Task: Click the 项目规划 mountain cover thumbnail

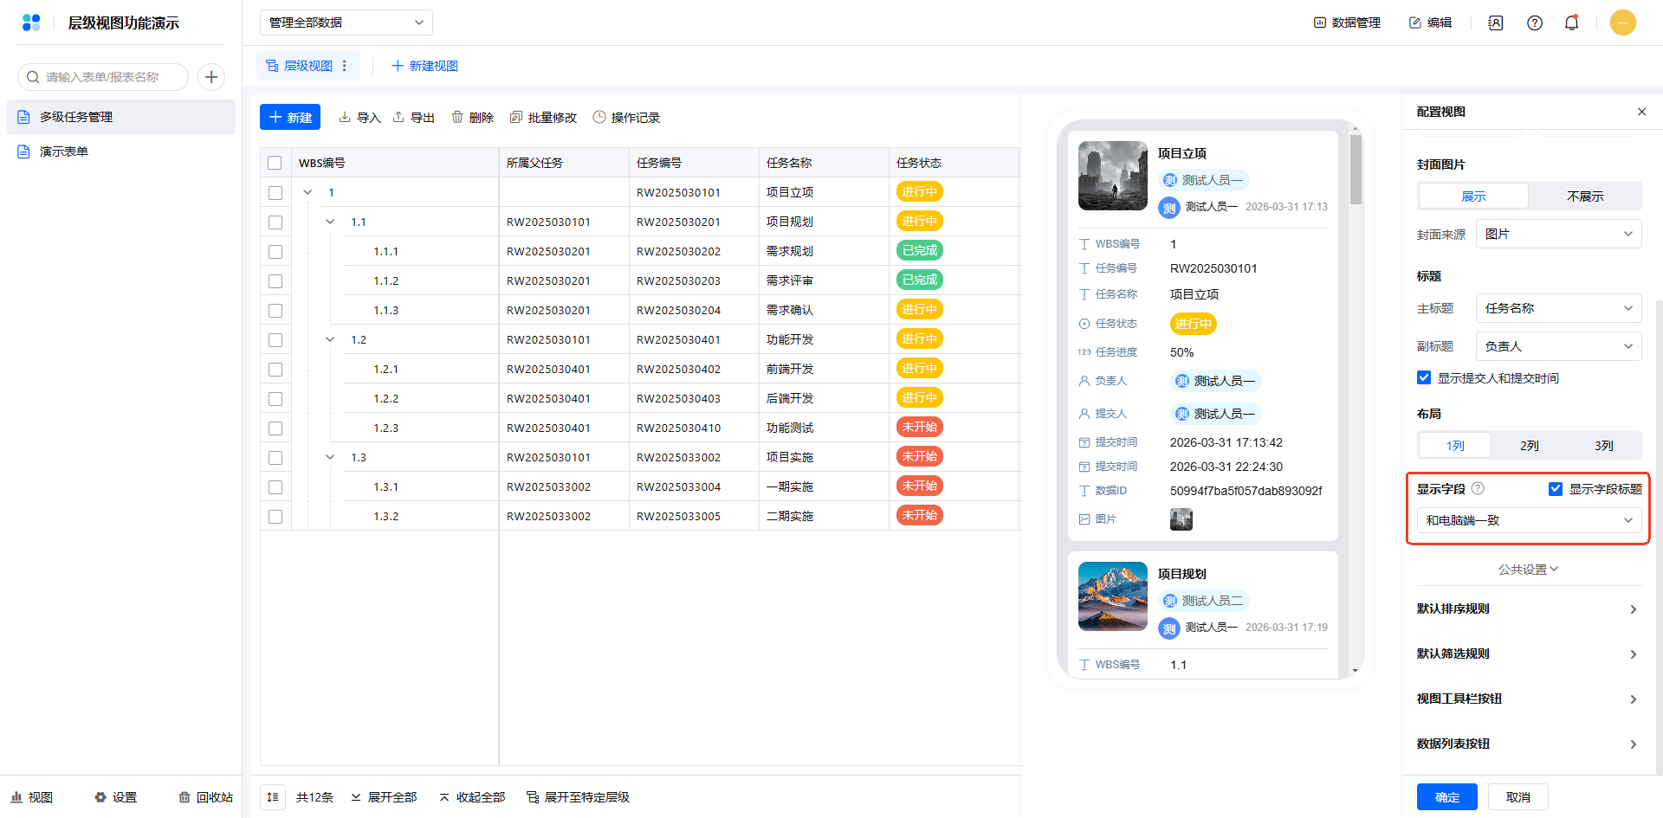Action: [x=1112, y=596]
